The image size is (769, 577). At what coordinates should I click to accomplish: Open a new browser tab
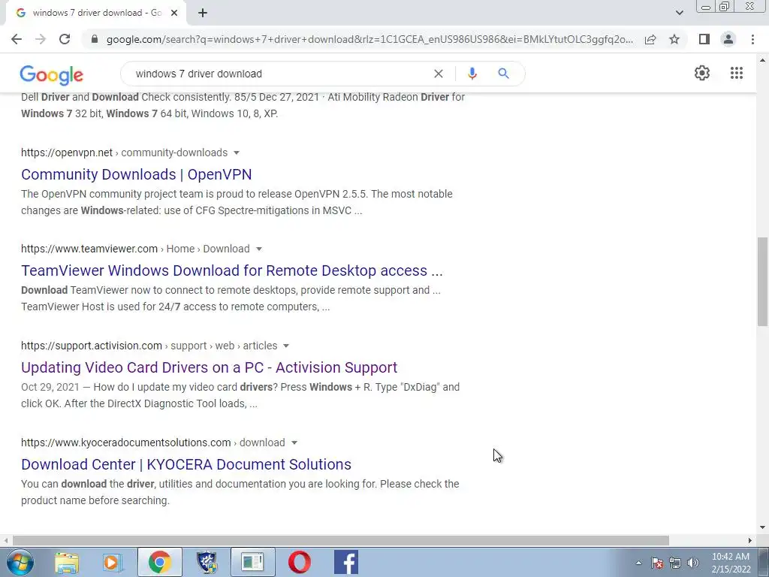203,13
